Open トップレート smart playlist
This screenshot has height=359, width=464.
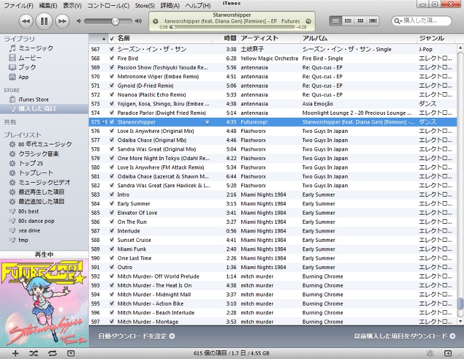(31, 173)
